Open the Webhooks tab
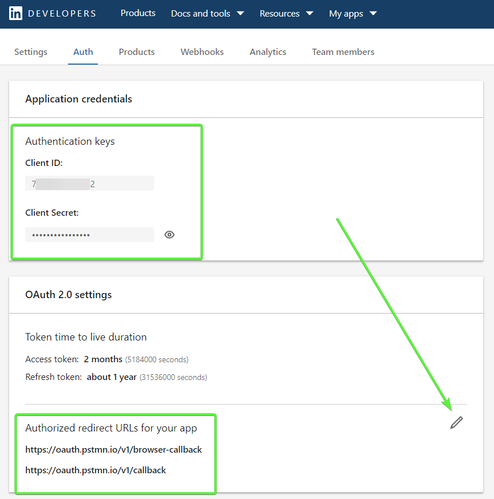 202,52
